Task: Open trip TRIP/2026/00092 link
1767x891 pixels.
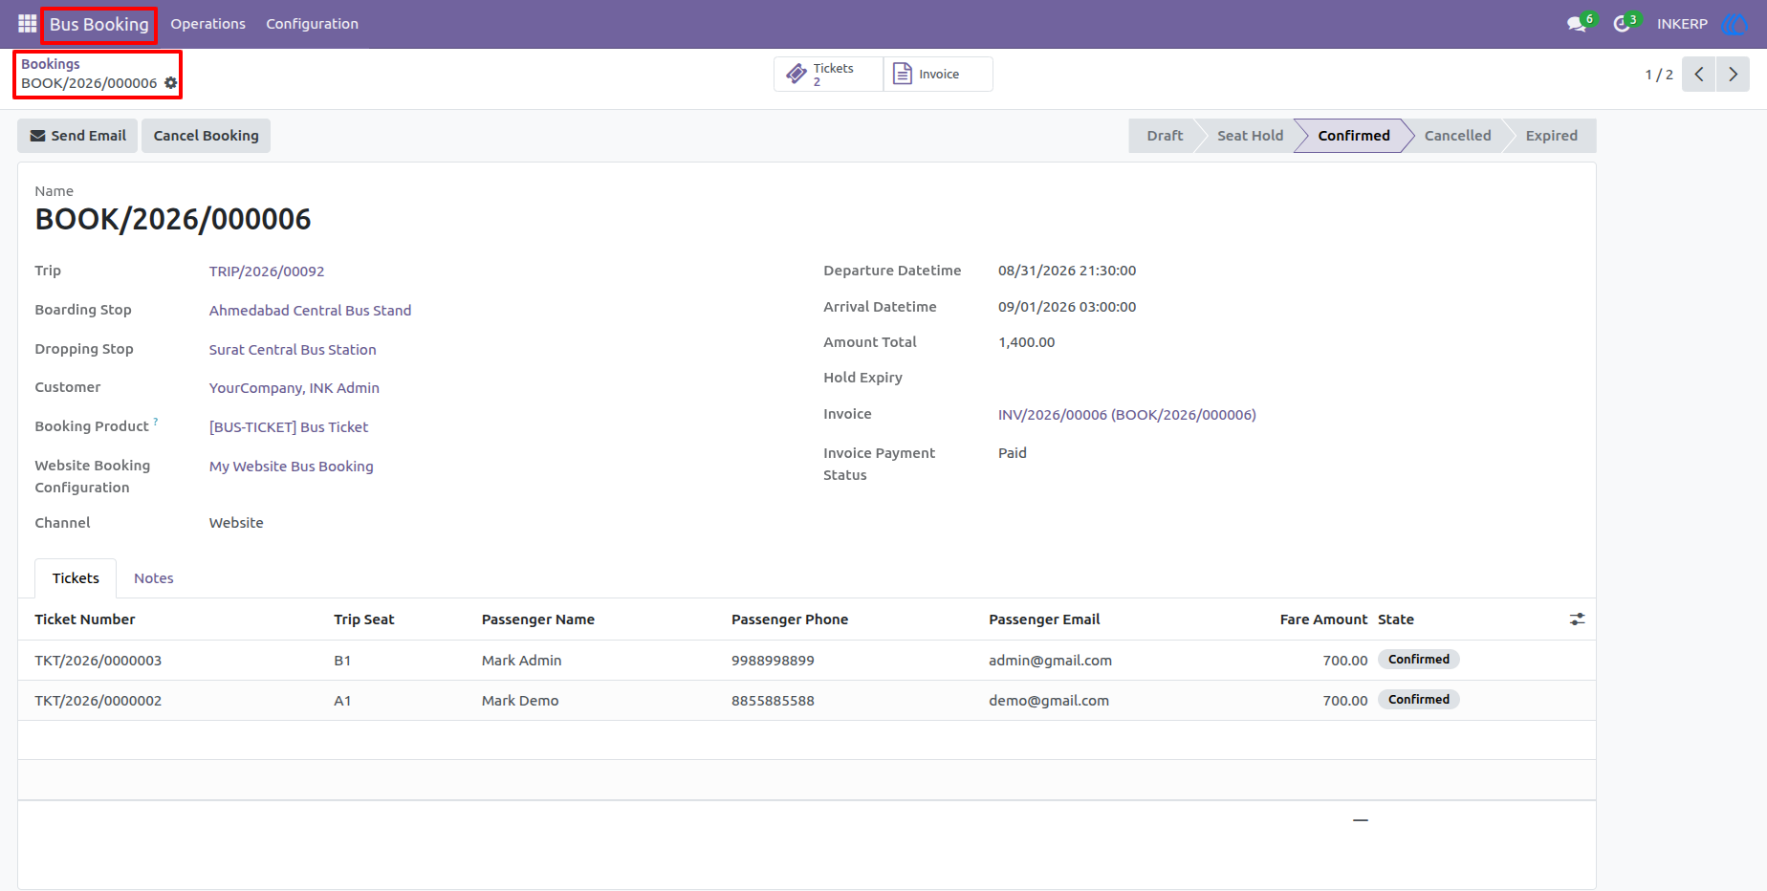Action: 267,272
